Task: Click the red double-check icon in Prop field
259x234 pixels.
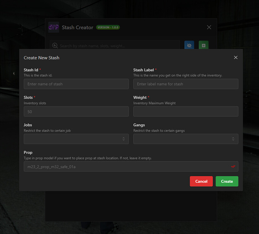Action: (x=233, y=166)
